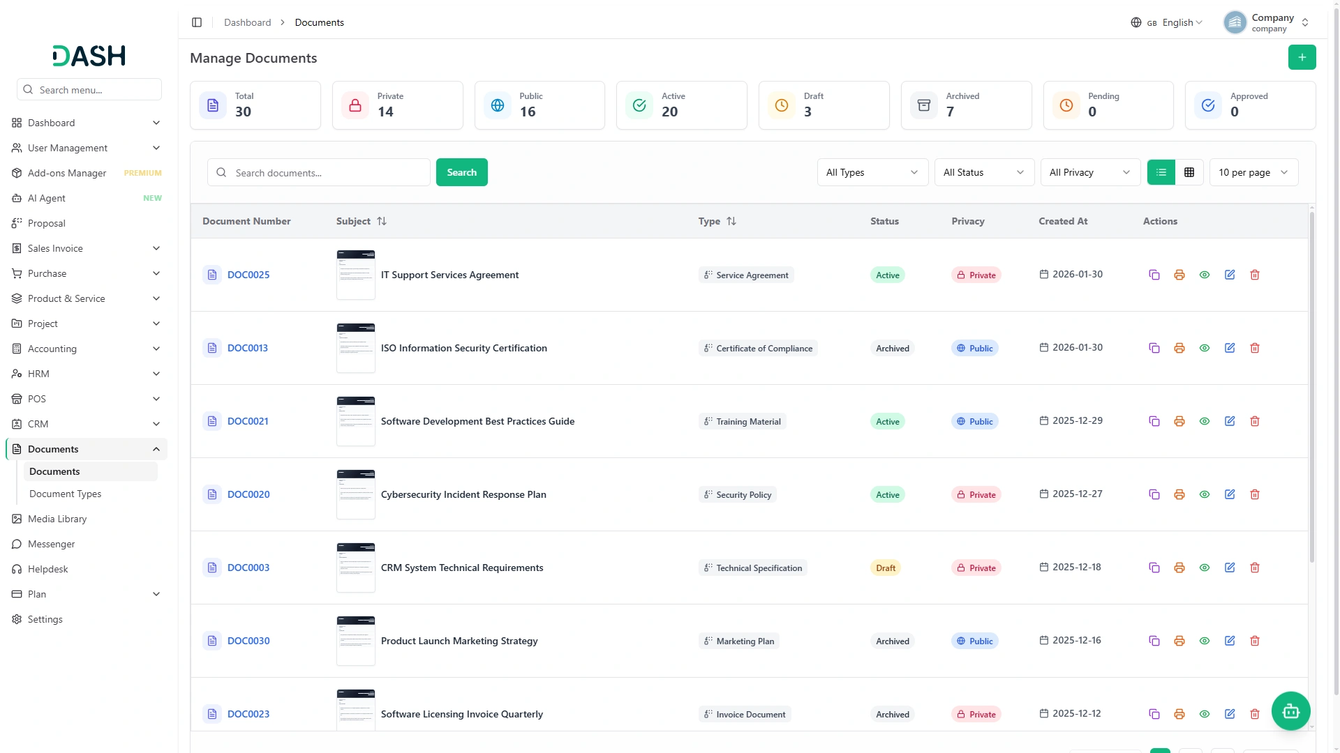Open the All Types filter dropdown

point(872,172)
